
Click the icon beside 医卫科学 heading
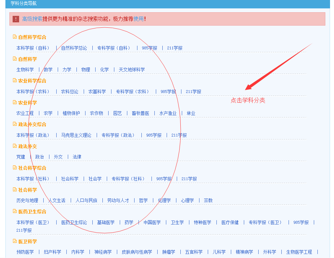click(15, 241)
